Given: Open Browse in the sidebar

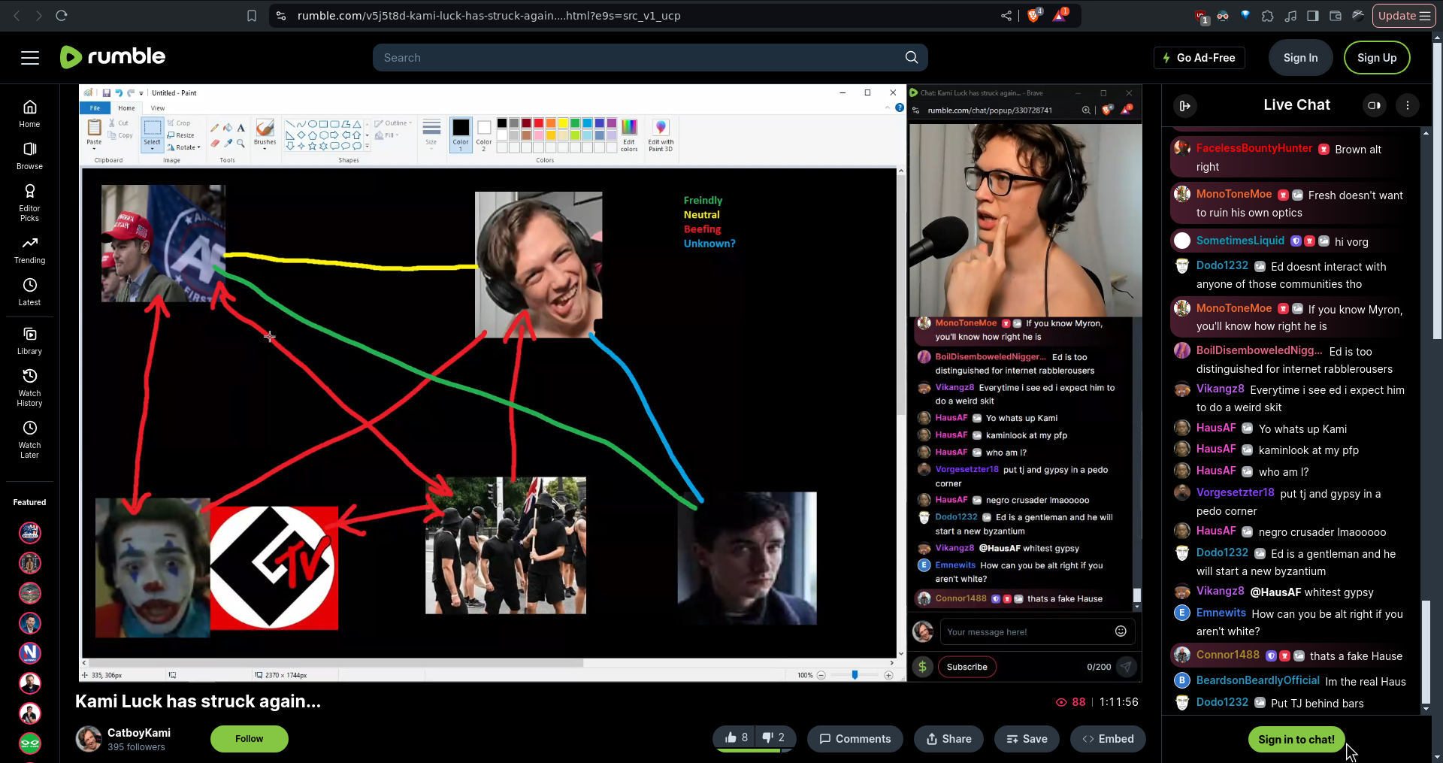Looking at the screenshot, I should (29, 156).
